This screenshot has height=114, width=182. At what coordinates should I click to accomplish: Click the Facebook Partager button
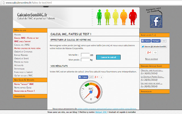[x=156, y=41]
